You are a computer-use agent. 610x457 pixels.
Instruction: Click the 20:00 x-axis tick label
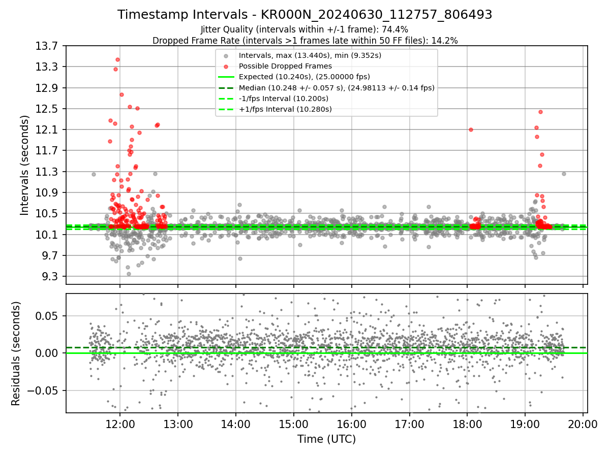pos(583,424)
